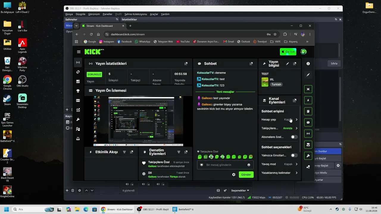Open the YouTube bookmark
Viewport: 381px width, 214px height.
pyautogui.click(x=183, y=42)
